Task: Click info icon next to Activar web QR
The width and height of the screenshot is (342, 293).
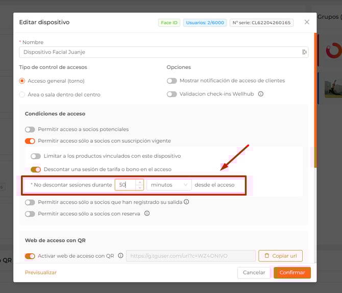Action: tap(120, 256)
